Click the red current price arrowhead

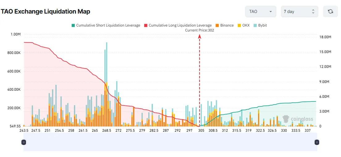click(x=200, y=37)
